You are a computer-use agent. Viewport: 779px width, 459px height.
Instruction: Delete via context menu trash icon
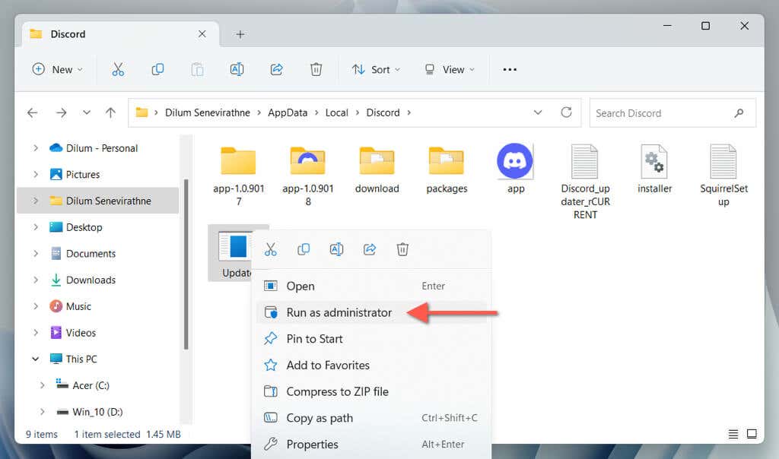click(x=403, y=249)
